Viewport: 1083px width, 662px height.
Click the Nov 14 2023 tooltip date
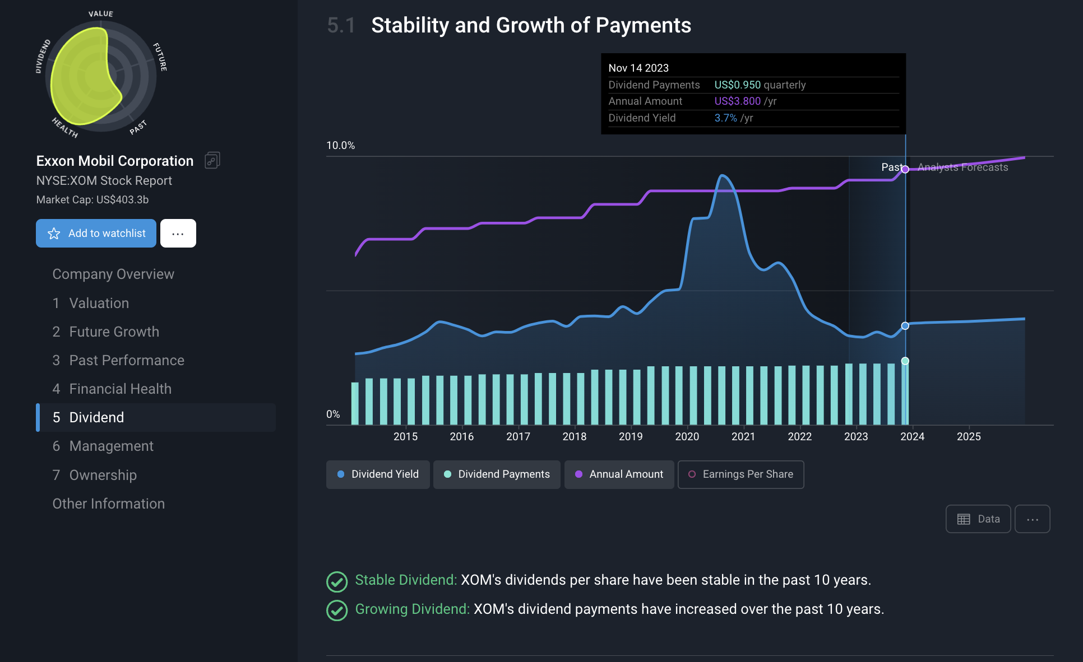(x=638, y=68)
